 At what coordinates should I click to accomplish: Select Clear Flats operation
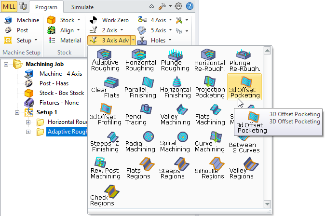coord(105,87)
